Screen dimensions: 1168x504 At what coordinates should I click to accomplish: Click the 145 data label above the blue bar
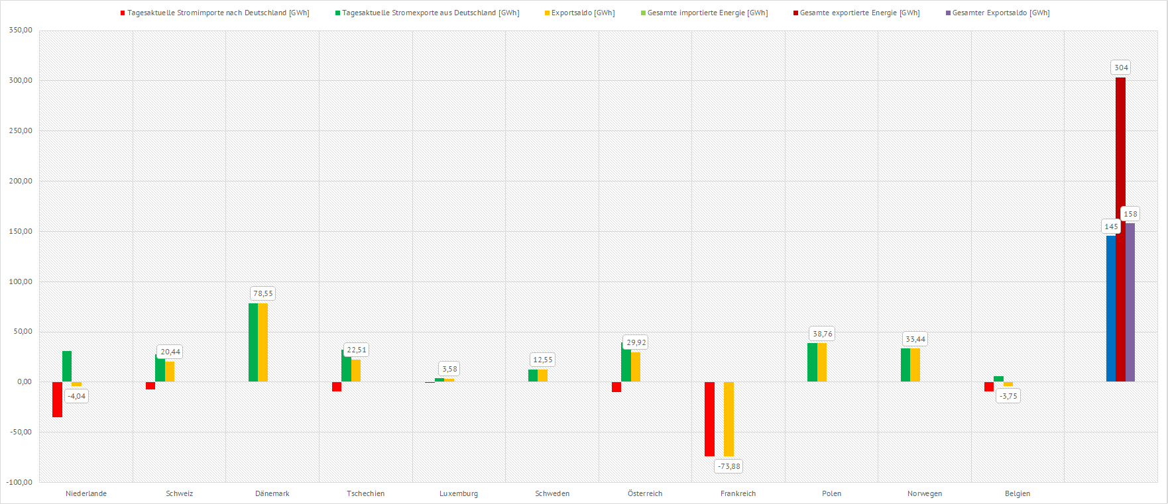coord(1111,227)
